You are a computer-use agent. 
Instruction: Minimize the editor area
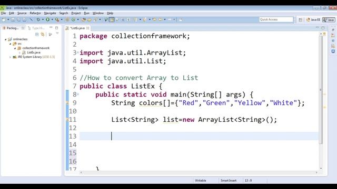(x=317, y=28)
